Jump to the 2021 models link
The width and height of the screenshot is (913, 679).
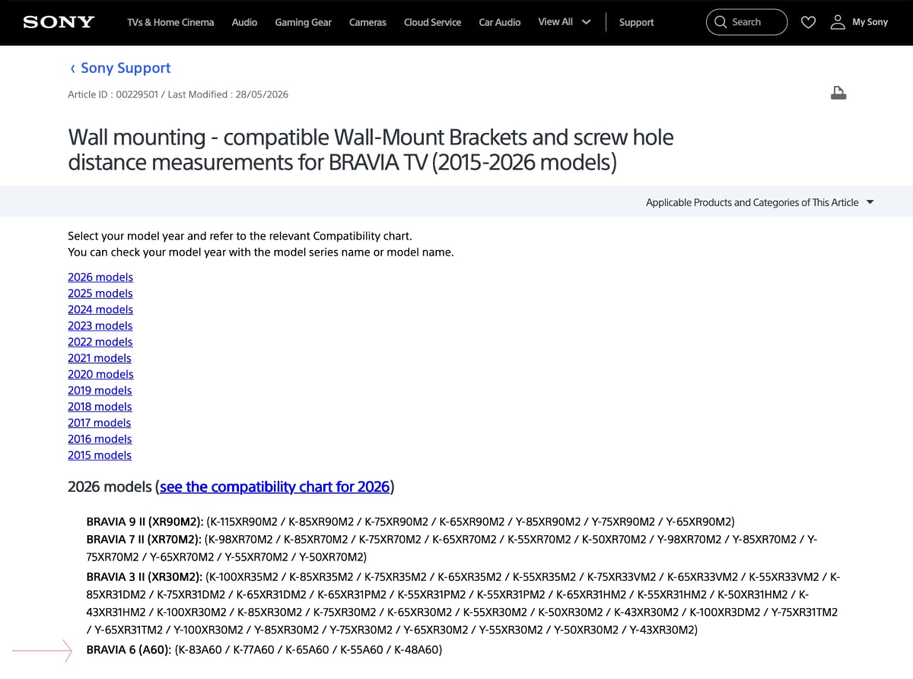tap(100, 358)
